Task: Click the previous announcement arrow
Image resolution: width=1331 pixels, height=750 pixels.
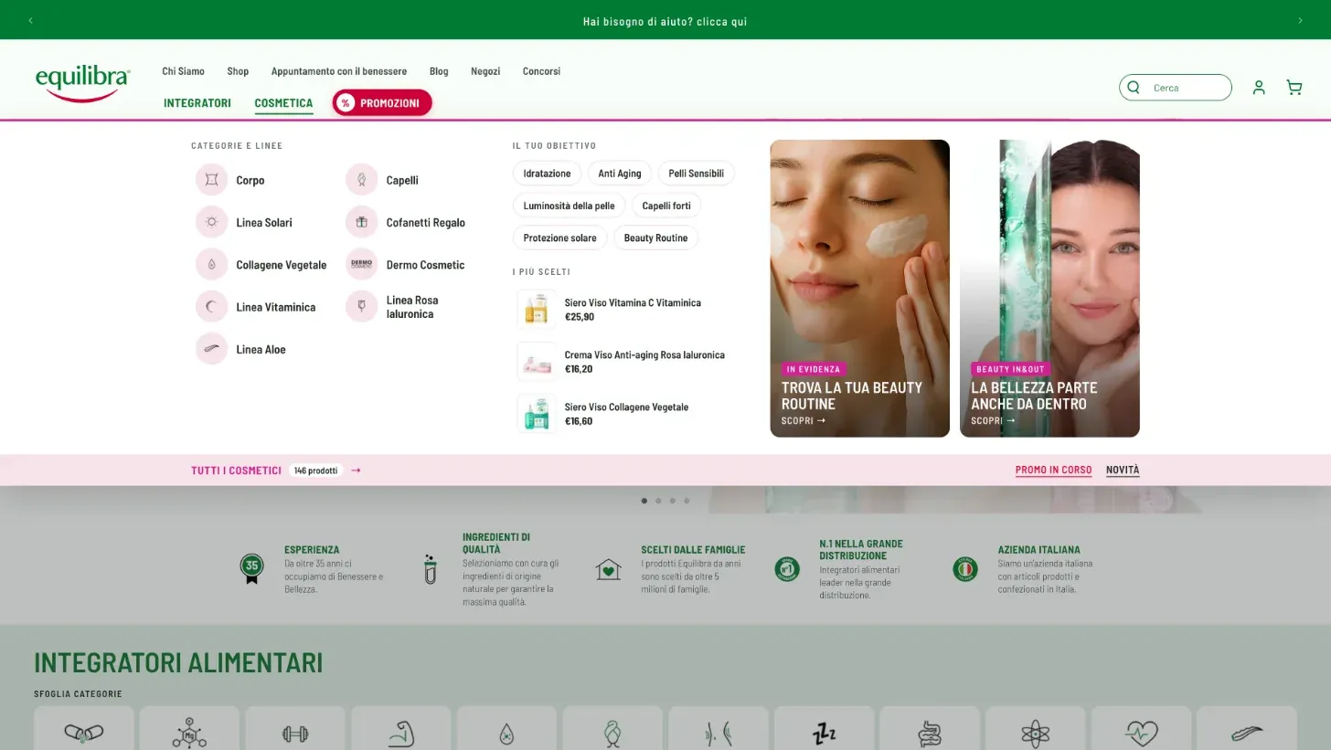Action: (30, 20)
